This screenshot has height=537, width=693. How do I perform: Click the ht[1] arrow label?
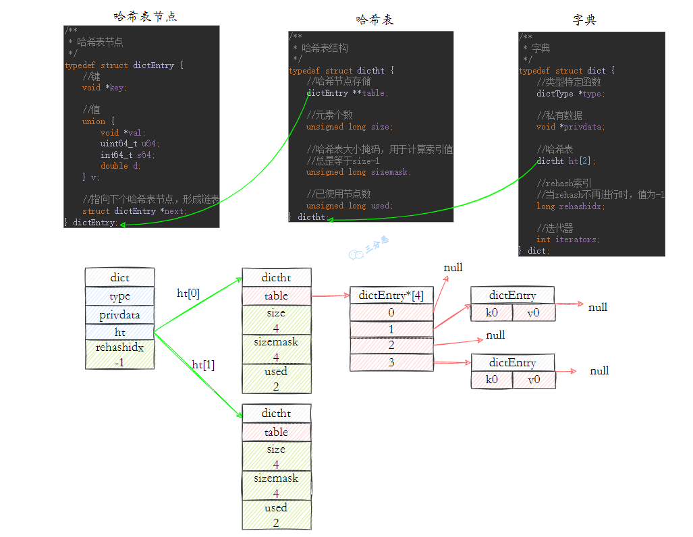203,364
